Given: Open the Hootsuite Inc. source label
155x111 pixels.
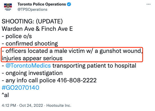Looking at the screenshot, I should (59, 105).
